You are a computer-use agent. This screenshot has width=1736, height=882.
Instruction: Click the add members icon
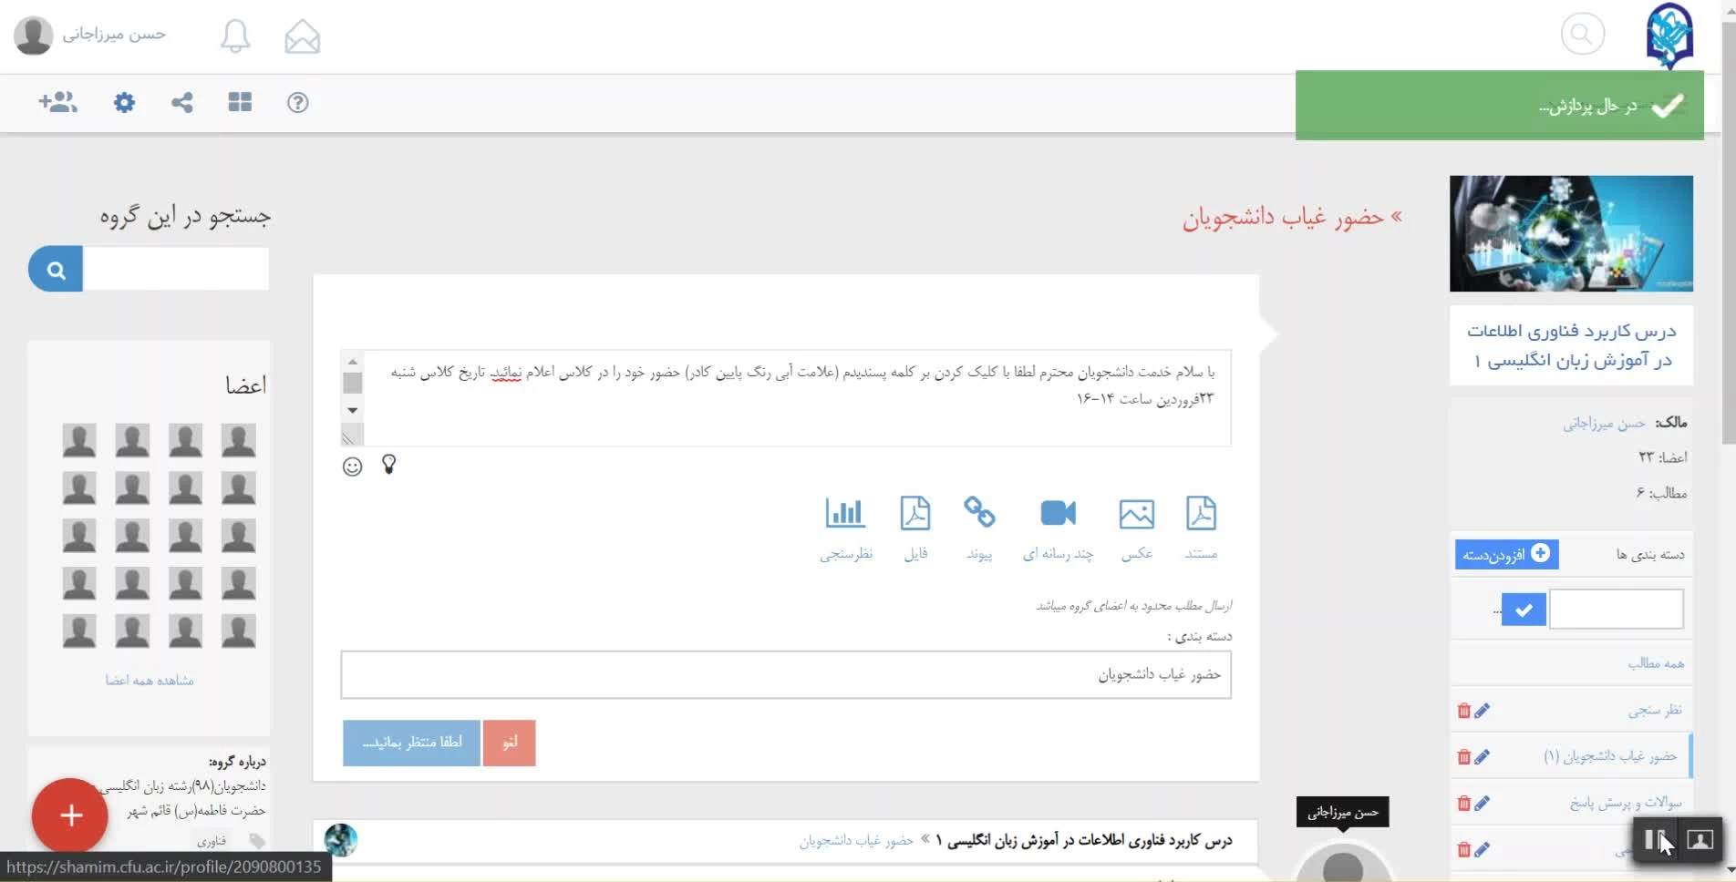(57, 102)
